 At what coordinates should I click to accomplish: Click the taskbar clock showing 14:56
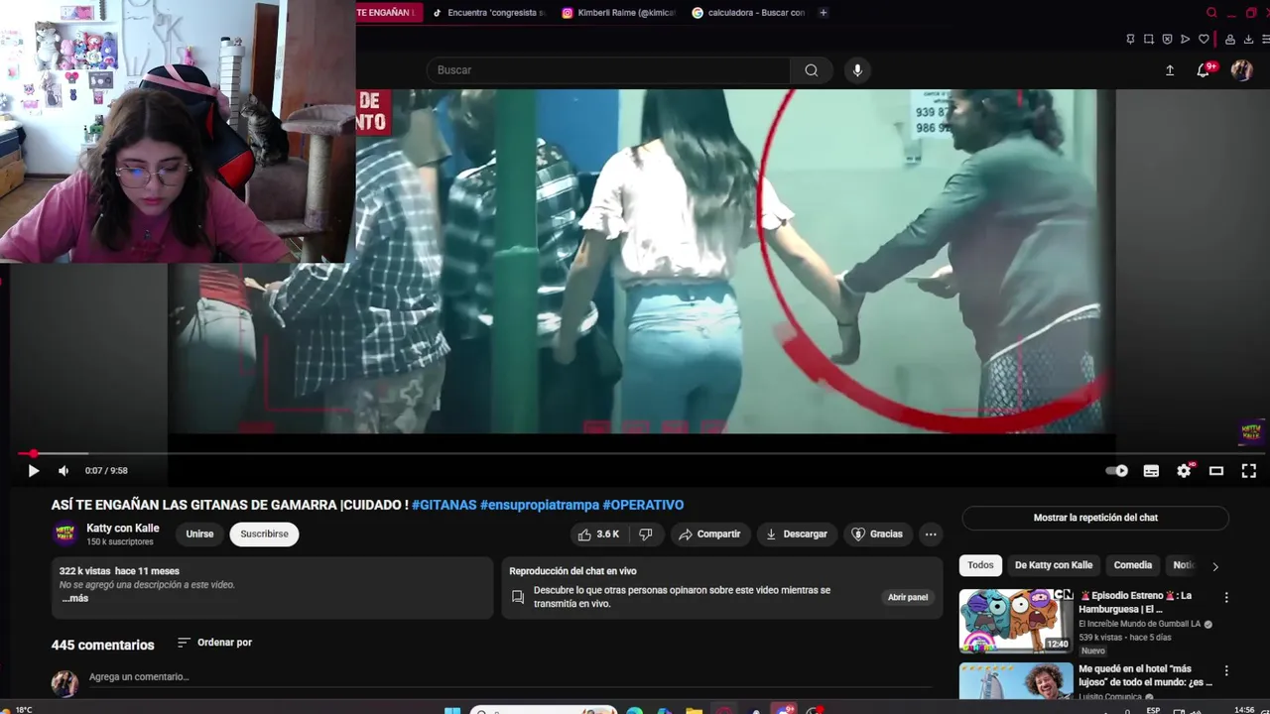(x=1244, y=710)
